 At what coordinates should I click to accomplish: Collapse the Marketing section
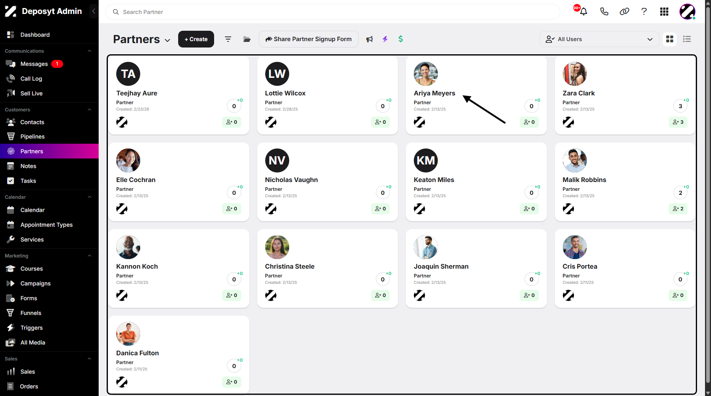click(x=89, y=256)
